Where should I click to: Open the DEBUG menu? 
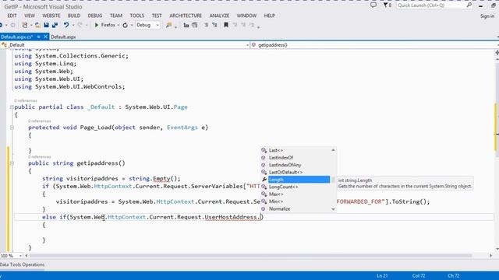(95, 16)
